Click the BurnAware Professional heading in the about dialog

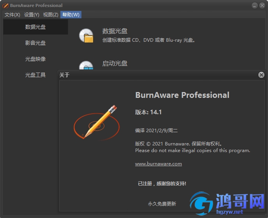182,95
